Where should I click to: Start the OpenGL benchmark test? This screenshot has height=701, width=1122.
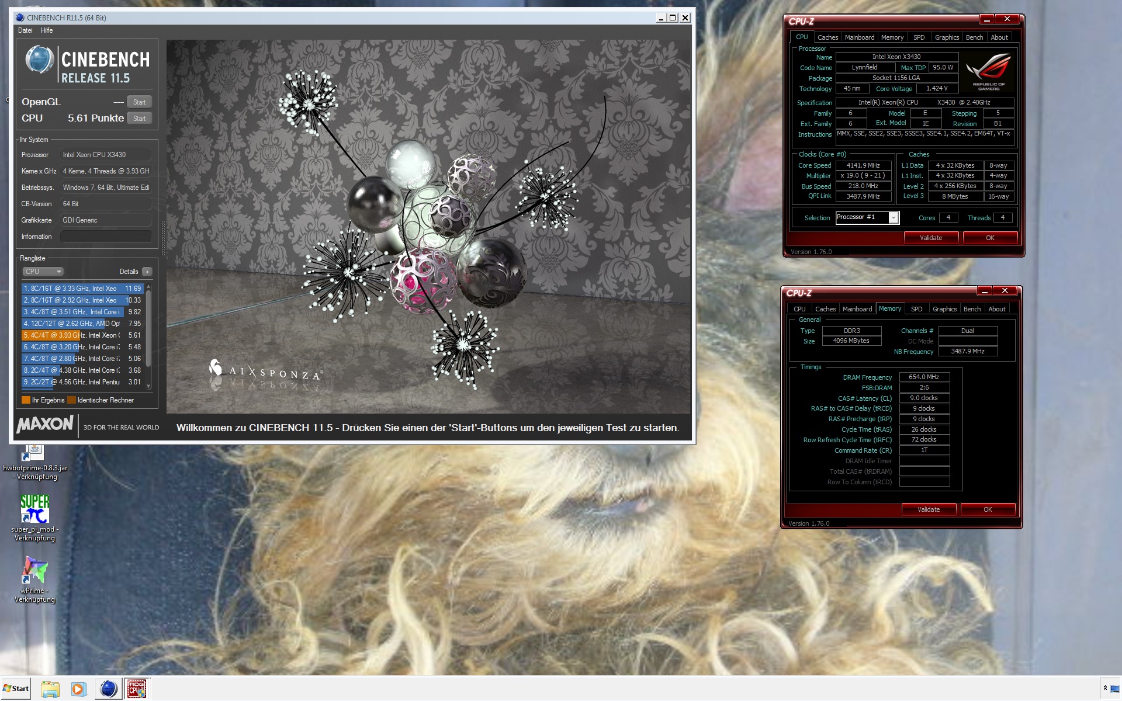[139, 102]
